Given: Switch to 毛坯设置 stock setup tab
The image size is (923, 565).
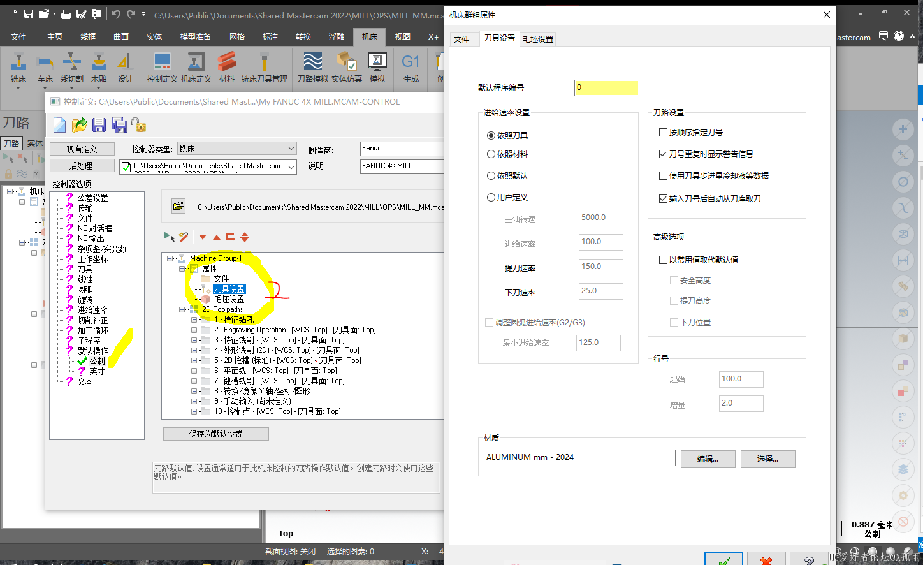Looking at the screenshot, I should (x=538, y=39).
